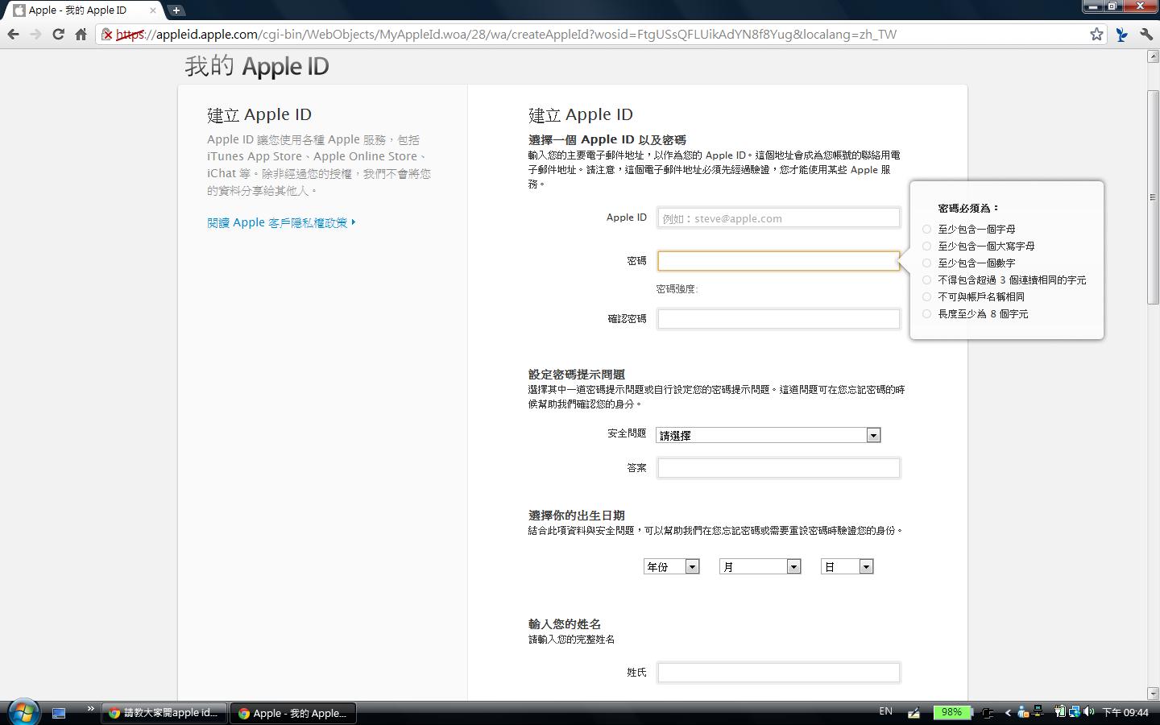Click the 至少包含一個字母 requirement indicator
Viewport: 1160px width, 725px height.
[926, 229]
